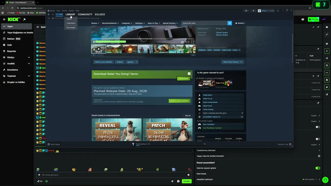Open Kick chat settings gear icon
This screenshot has height=186, width=331.
172,181
